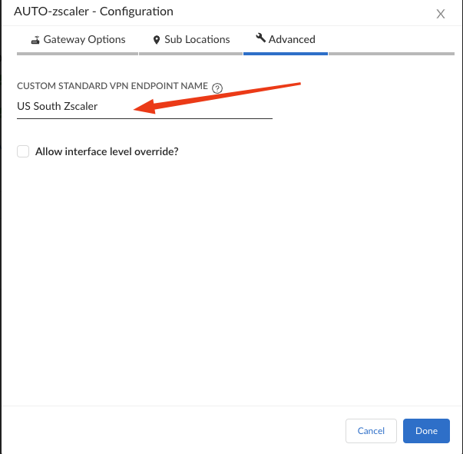Close the AUTO-zscaler Configuration dialog
This screenshot has height=454, width=463.
pos(441,14)
